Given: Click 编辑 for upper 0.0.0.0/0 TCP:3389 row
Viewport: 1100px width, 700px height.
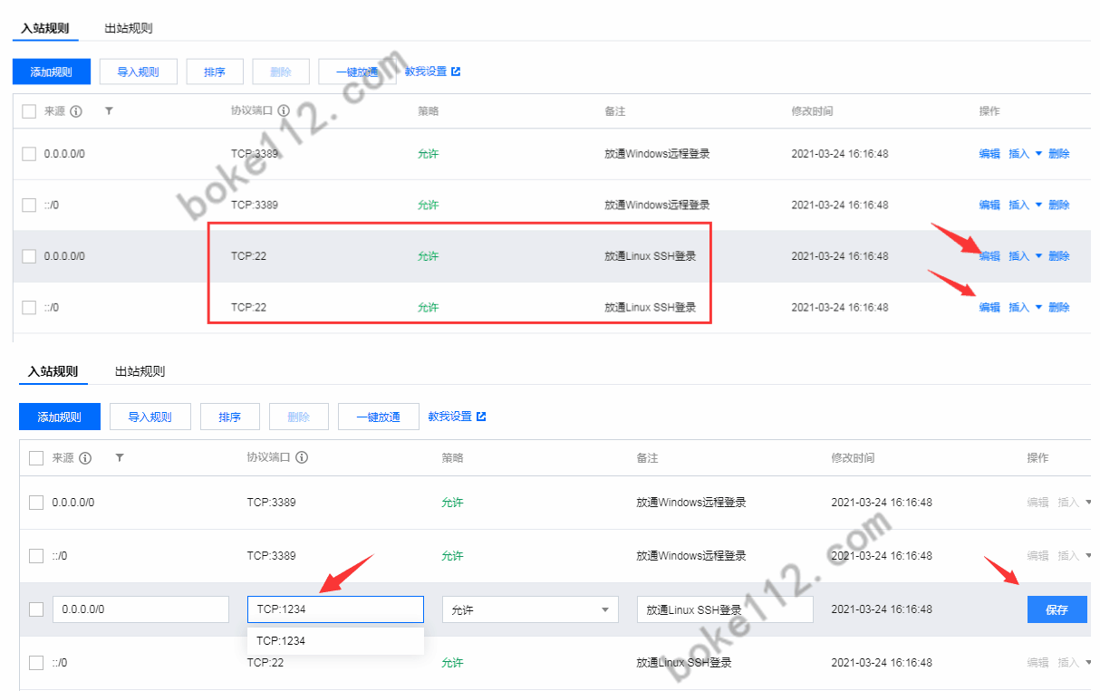Looking at the screenshot, I should click(989, 154).
